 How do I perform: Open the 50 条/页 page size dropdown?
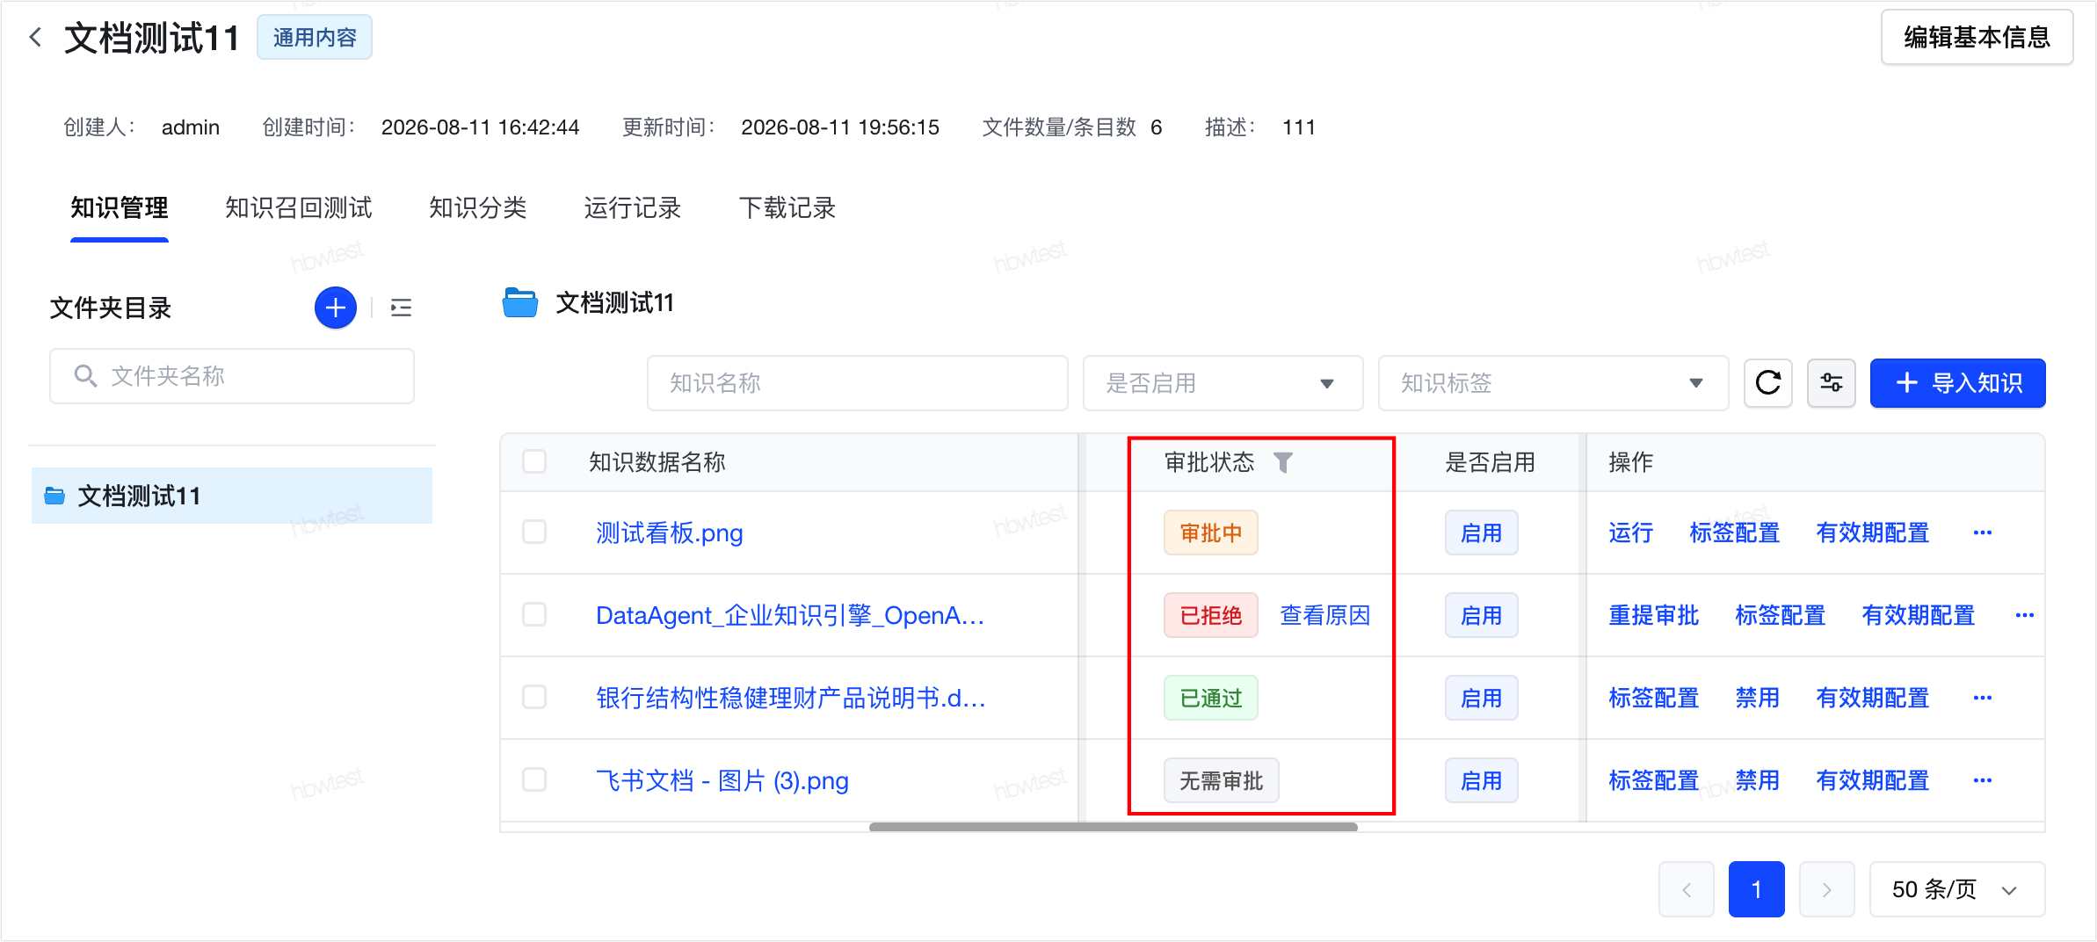point(1957,889)
